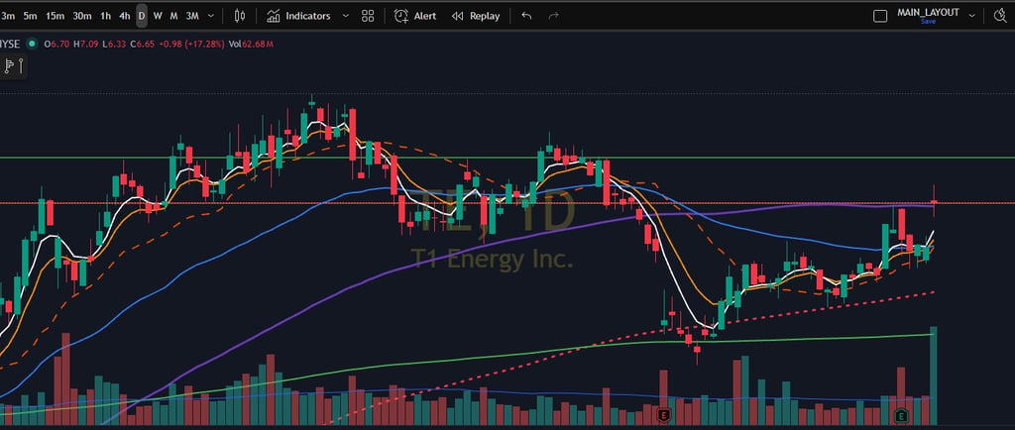This screenshot has width=1015, height=430.
Task: Select the 15m interval tab
Action: [56, 16]
